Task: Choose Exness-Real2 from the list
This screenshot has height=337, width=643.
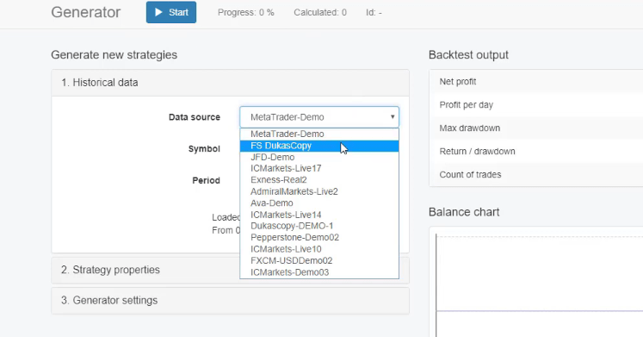Action: pyautogui.click(x=319, y=180)
